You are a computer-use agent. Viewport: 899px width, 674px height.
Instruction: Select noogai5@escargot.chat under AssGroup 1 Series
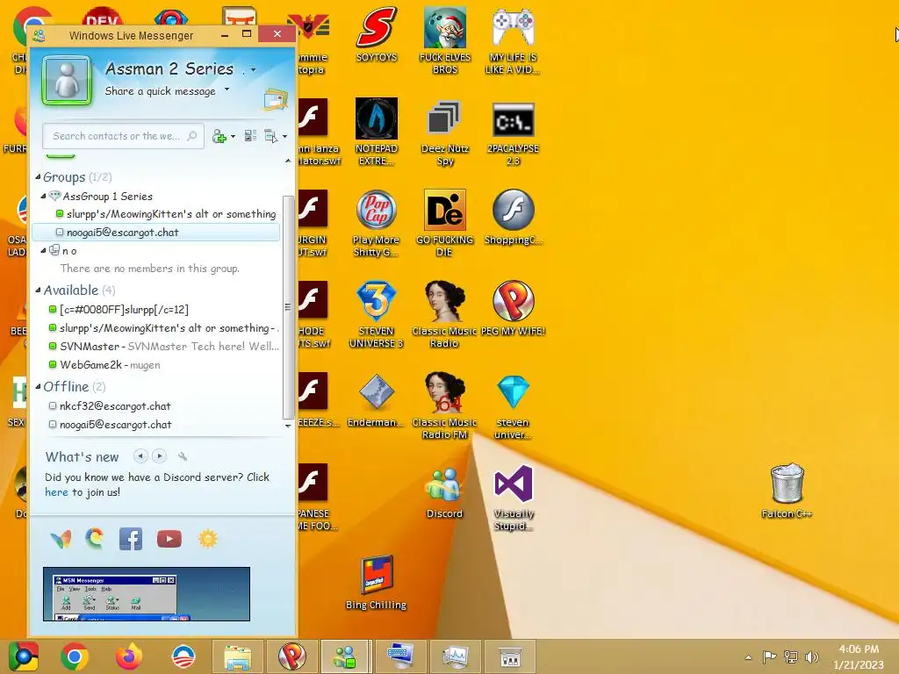coord(156,232)
